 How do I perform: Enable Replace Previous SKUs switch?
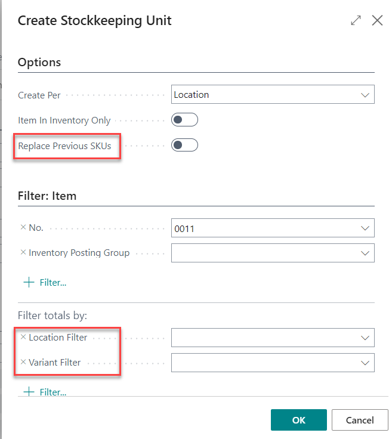(x=184, y=145)
